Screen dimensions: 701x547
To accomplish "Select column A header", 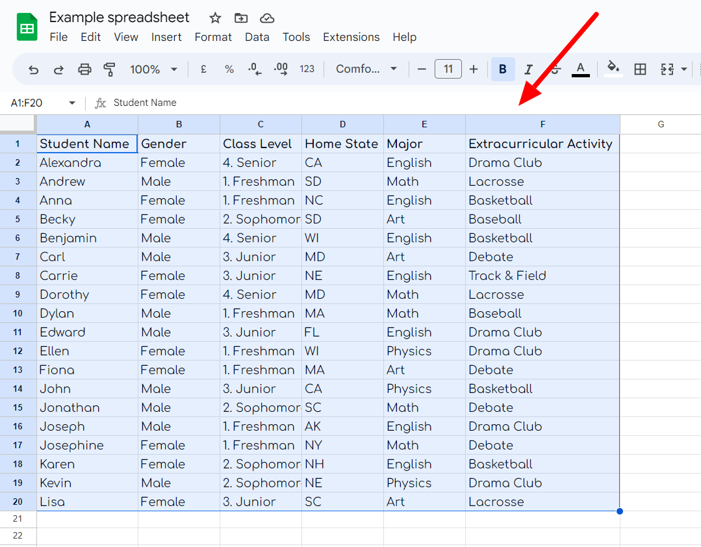I will tap(87, 124).
